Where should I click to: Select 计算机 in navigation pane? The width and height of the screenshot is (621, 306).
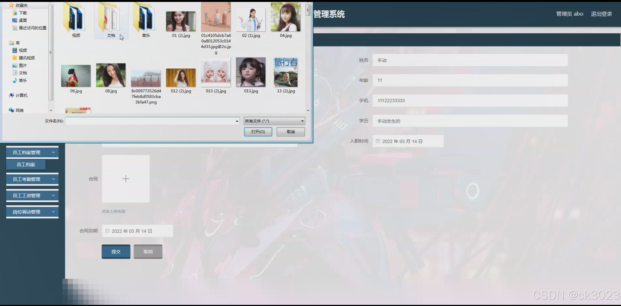(x=21, y=95)
